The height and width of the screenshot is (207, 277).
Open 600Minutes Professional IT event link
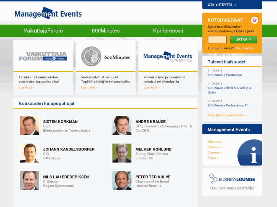[x=228, y=105]
